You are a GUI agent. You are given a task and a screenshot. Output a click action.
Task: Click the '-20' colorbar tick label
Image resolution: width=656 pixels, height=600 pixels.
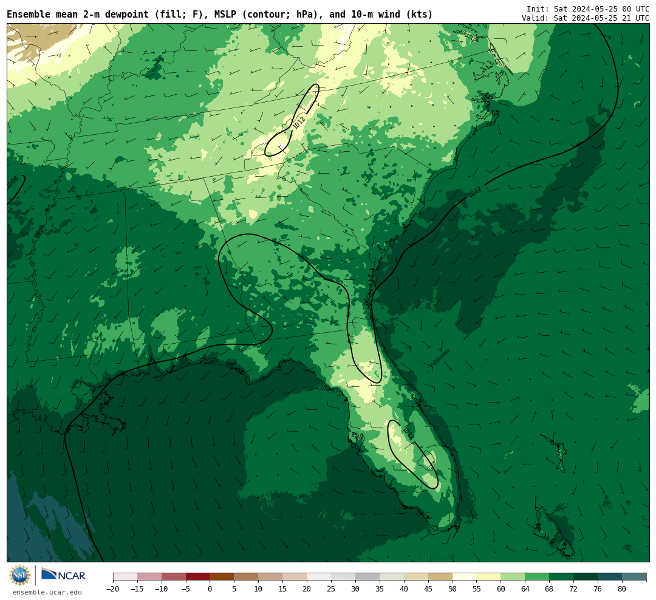point(113,588)
